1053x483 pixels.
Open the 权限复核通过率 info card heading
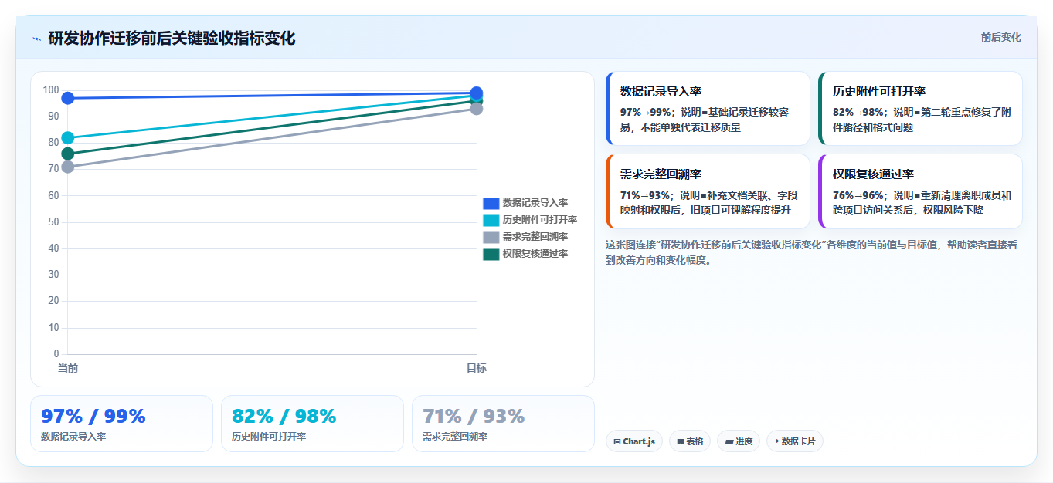(873, 174)
